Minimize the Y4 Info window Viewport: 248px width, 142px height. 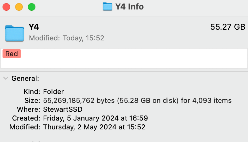click(x=19, y=7)
